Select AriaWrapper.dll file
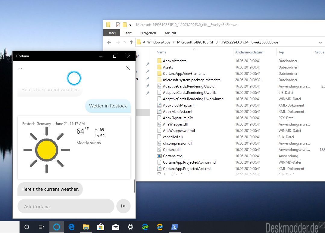 175,124
